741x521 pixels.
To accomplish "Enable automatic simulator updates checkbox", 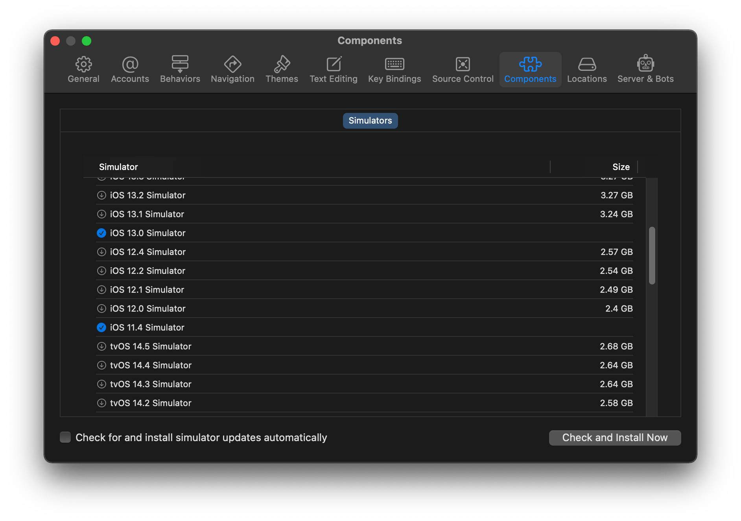I will point(65,437).
